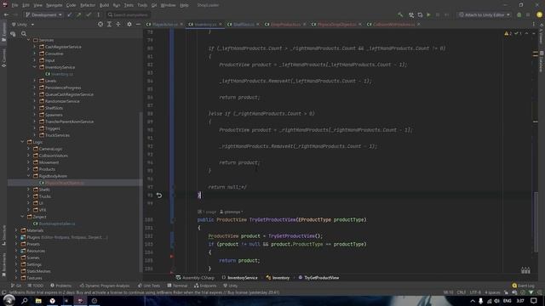The width and height of the screenshot is (545, 306).
Task: Collapse the Zenject folder
Action: (x=22, y=217)
